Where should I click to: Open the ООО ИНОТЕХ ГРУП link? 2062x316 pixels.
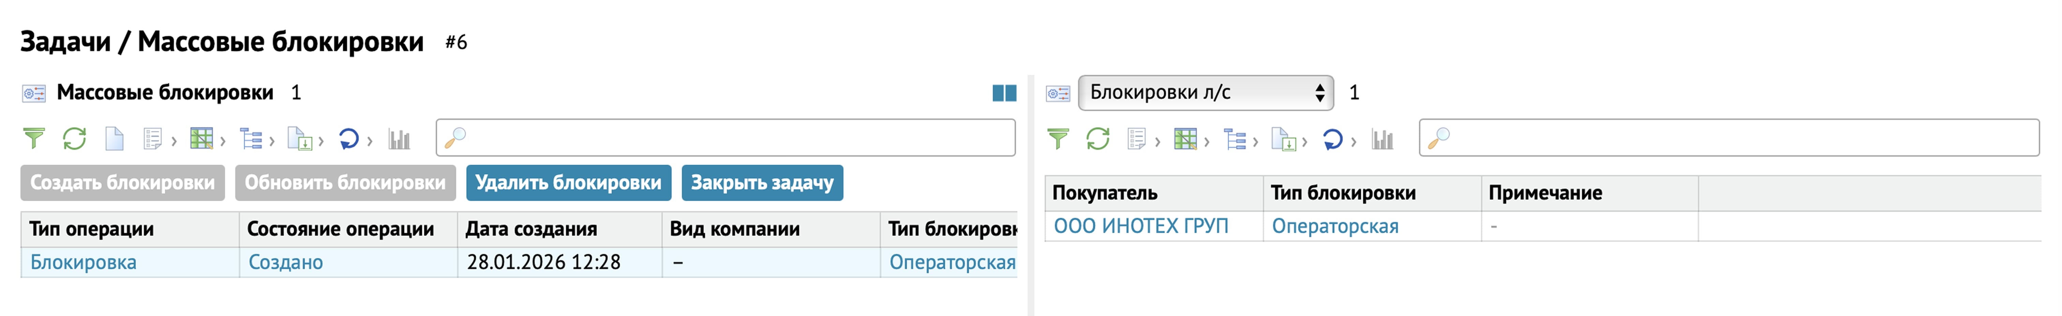click(1141, 226)
